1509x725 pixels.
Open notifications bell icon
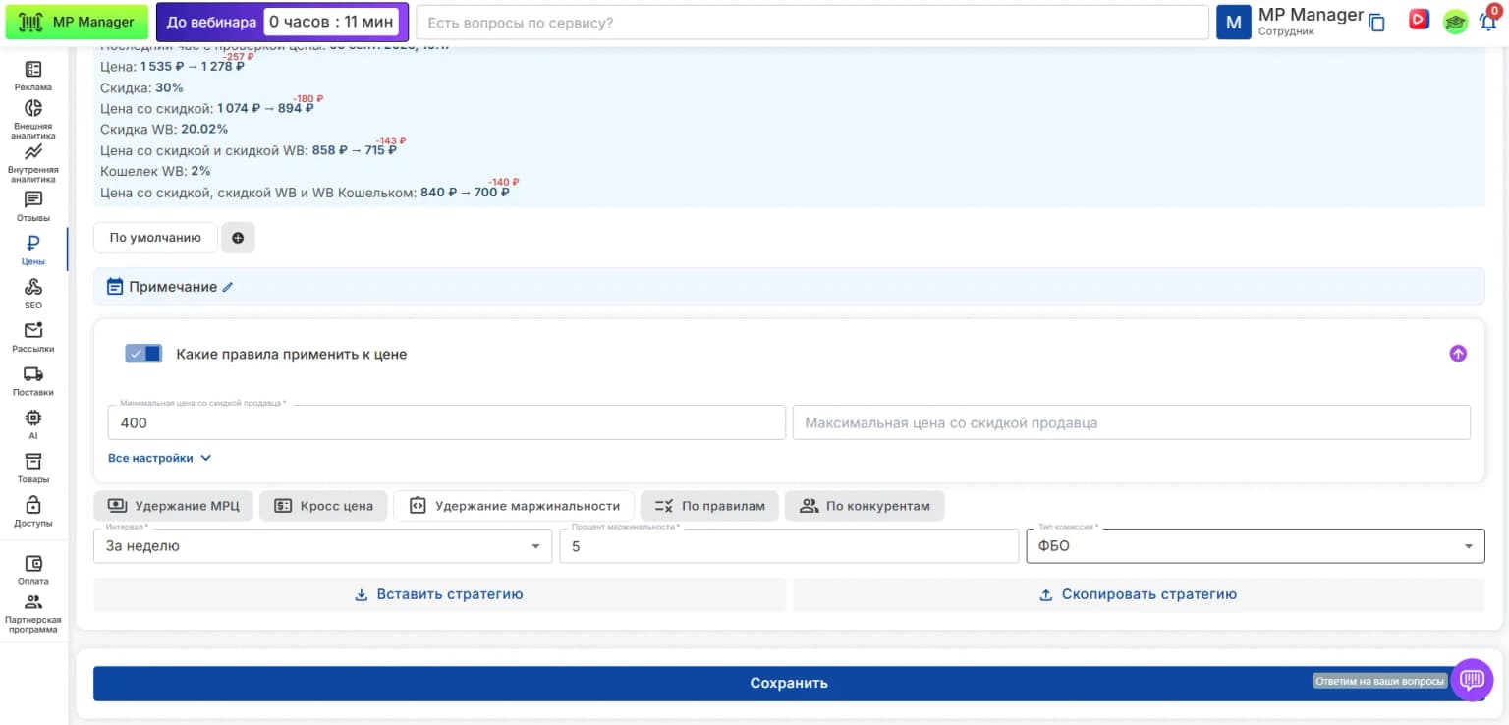pyautogui.click(x=1488, y=23)
